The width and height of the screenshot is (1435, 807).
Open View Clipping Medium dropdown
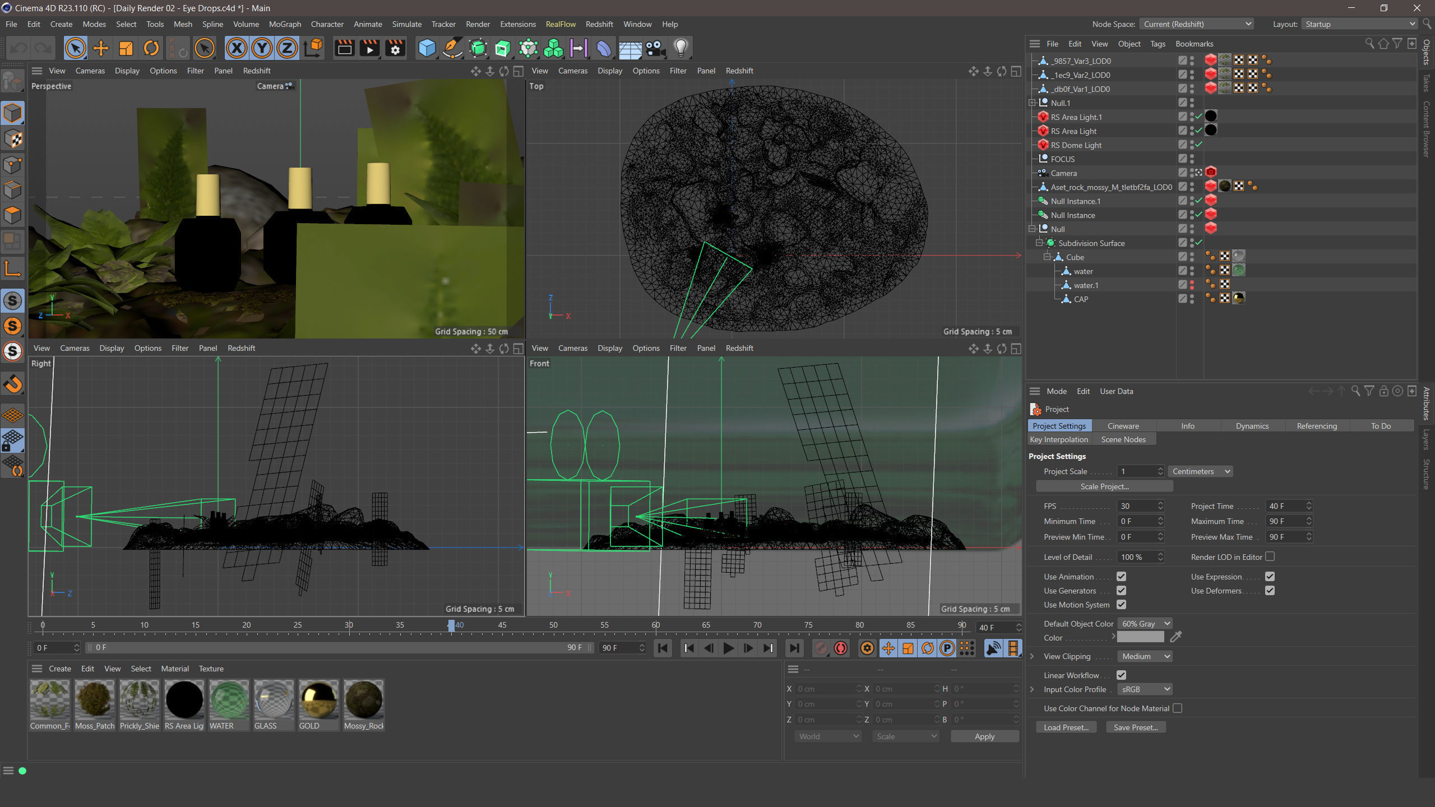click(x=1145, y=656)
